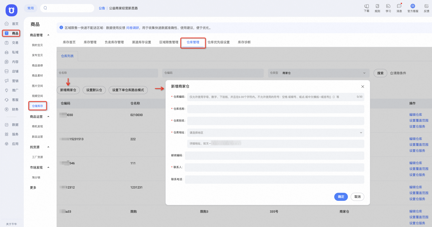This screenshot has height=227, width=432.
Task: Open the 客服 sidebar icon
Action: pyautogui.click(x=7, y=100)
